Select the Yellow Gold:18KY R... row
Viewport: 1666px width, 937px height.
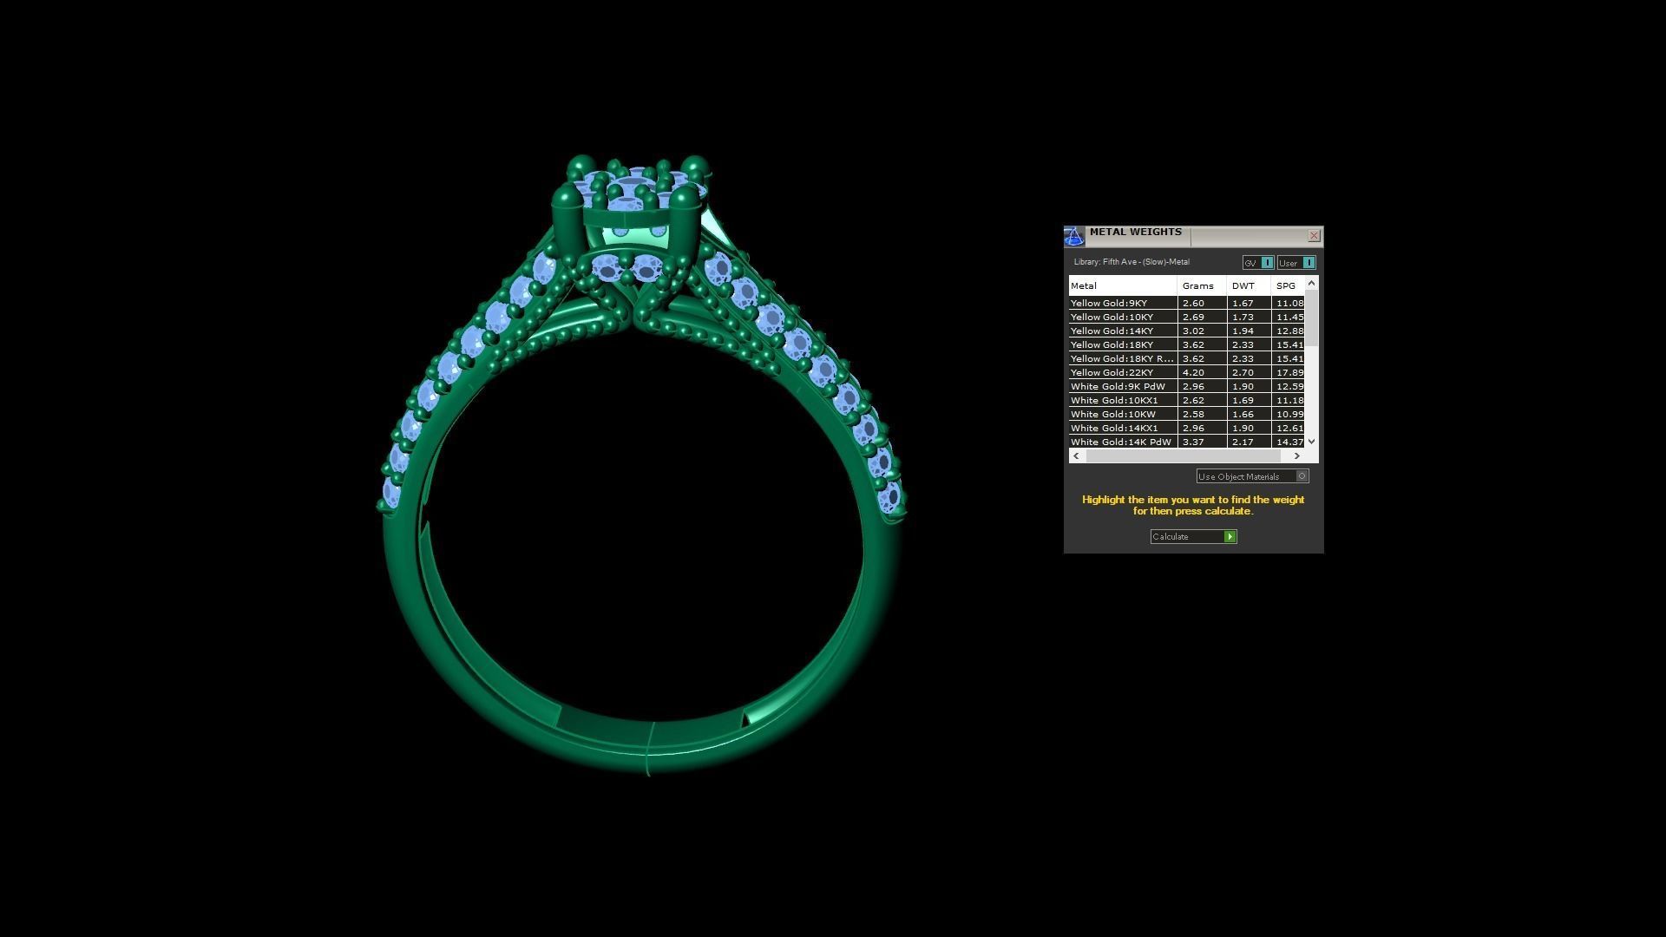[x=1186, y=358]
